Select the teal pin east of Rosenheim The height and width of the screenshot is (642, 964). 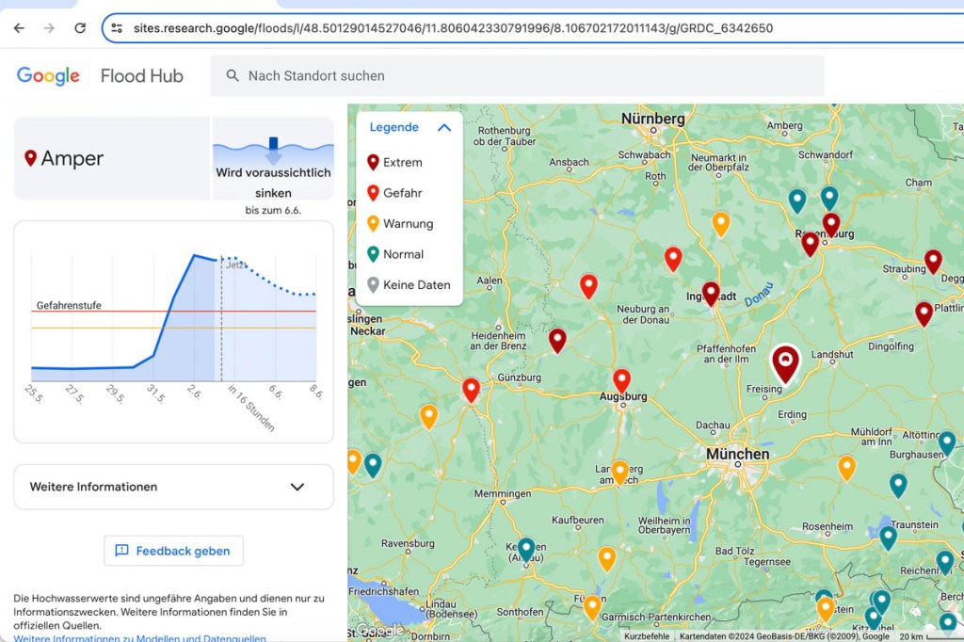coord(888,538)
